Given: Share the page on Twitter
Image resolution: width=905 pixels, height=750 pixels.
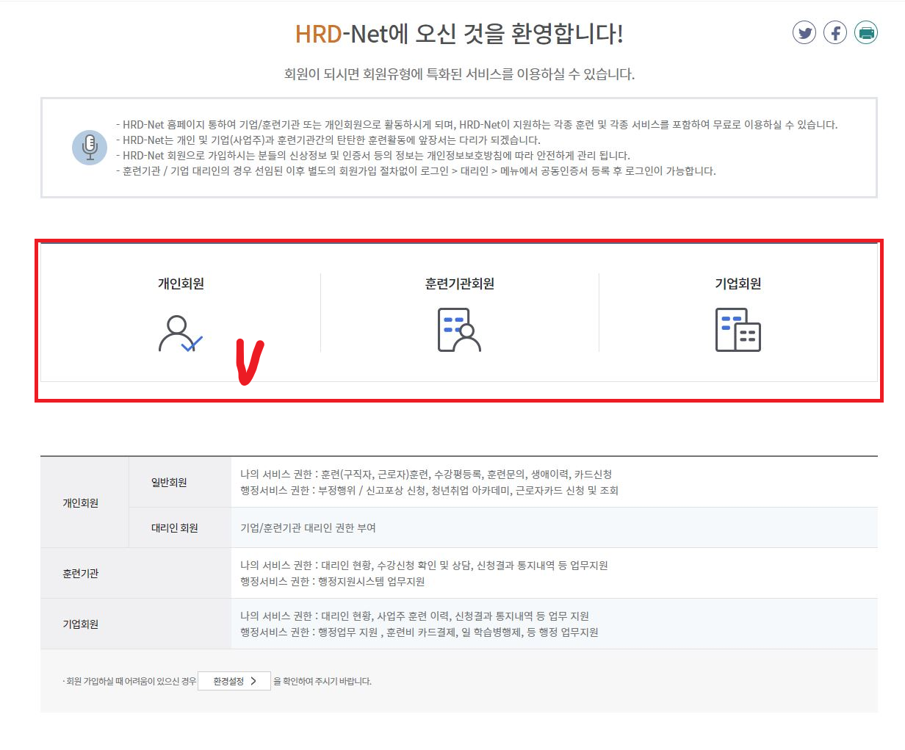Looking at the screenshot, I should pos(804,33).
